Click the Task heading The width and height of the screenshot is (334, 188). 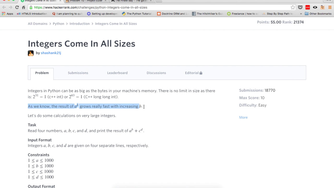(x=32, y=125)
